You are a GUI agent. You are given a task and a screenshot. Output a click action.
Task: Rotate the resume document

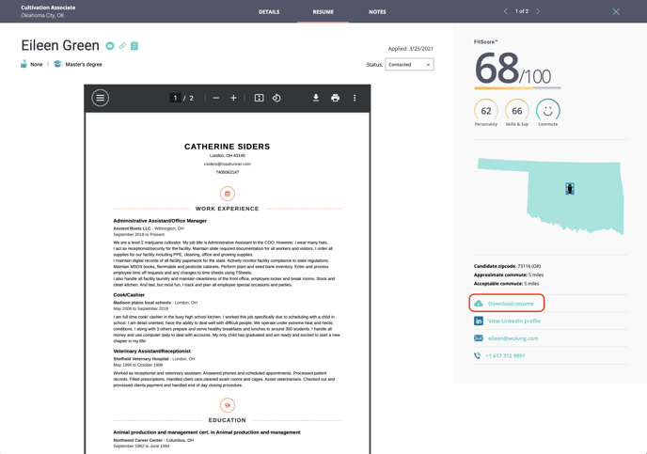coord(276,98)
